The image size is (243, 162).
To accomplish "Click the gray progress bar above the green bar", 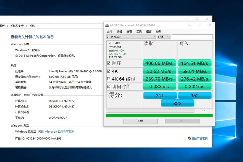I will pyautogui.click(x=150, y=111).
